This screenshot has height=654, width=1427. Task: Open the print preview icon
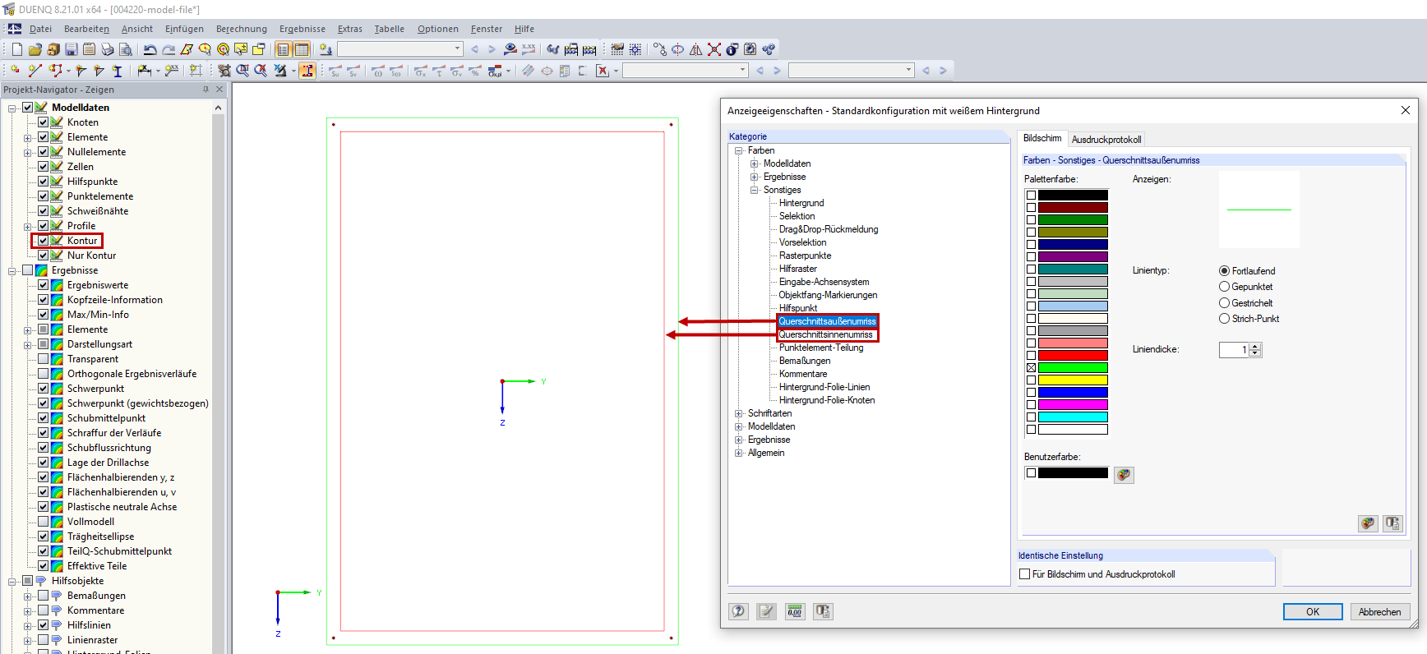125,49
